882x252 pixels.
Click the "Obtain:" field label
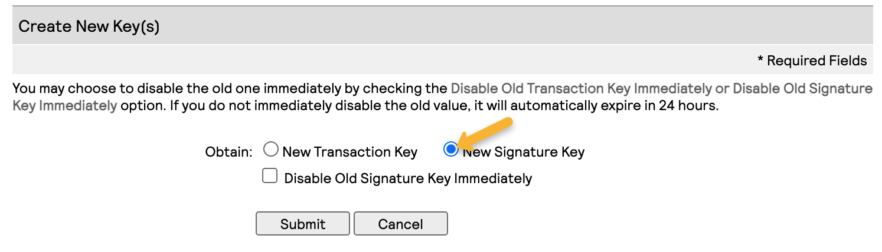point(228,152)
